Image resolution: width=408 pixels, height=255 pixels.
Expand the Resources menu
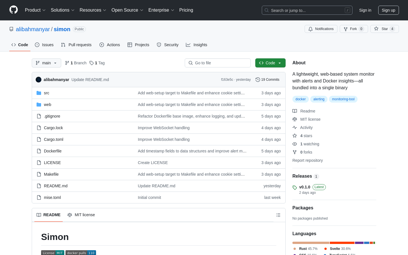pyautogui.click(x=93, y=10)
